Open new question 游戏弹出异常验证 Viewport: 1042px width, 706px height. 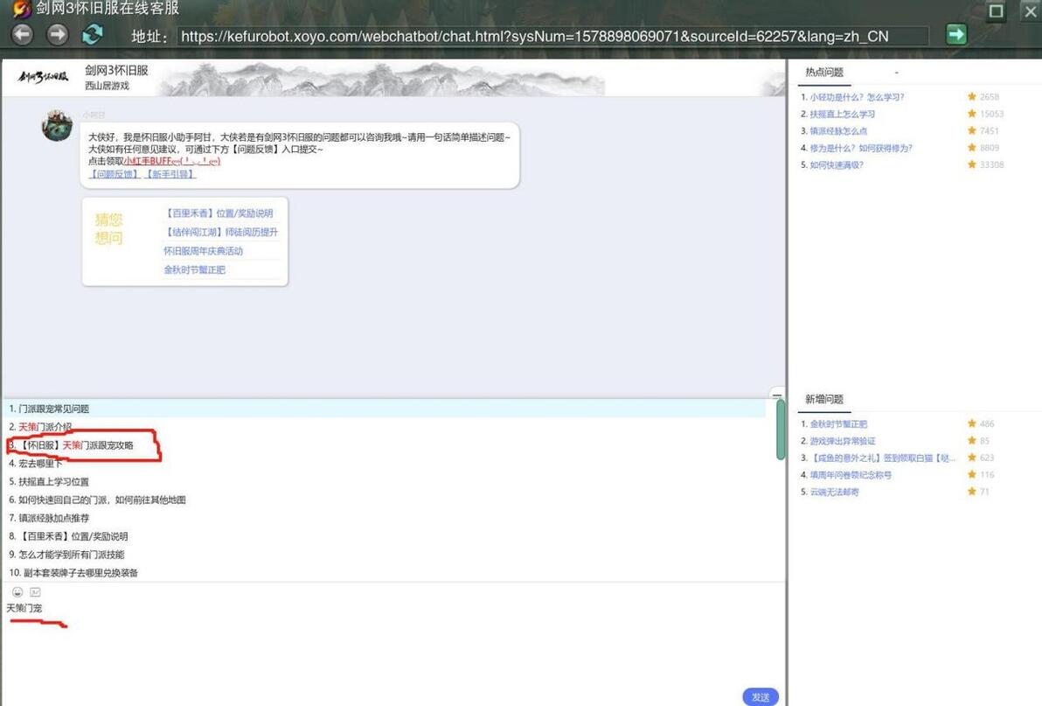(842, 441)
